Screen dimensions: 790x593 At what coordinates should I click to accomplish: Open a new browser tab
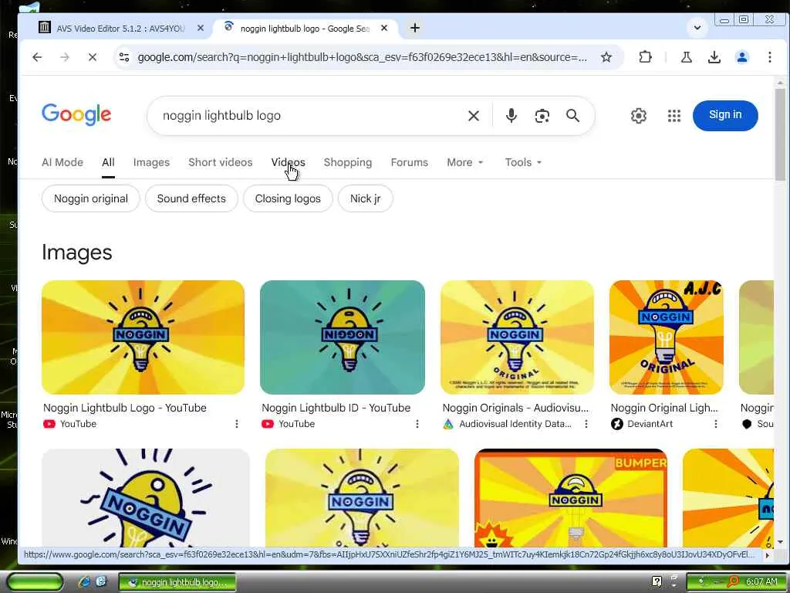point(414,28)
